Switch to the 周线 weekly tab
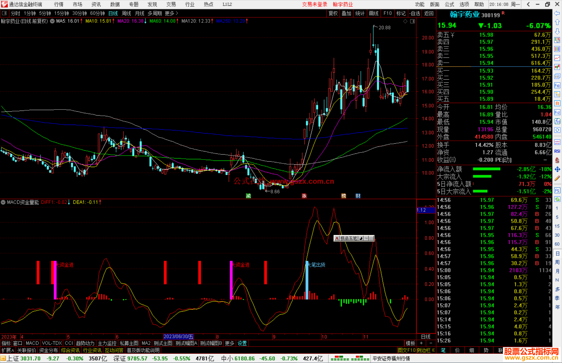 point(126,13)
